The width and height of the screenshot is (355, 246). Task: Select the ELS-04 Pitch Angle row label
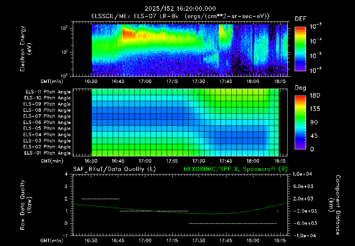47,134
